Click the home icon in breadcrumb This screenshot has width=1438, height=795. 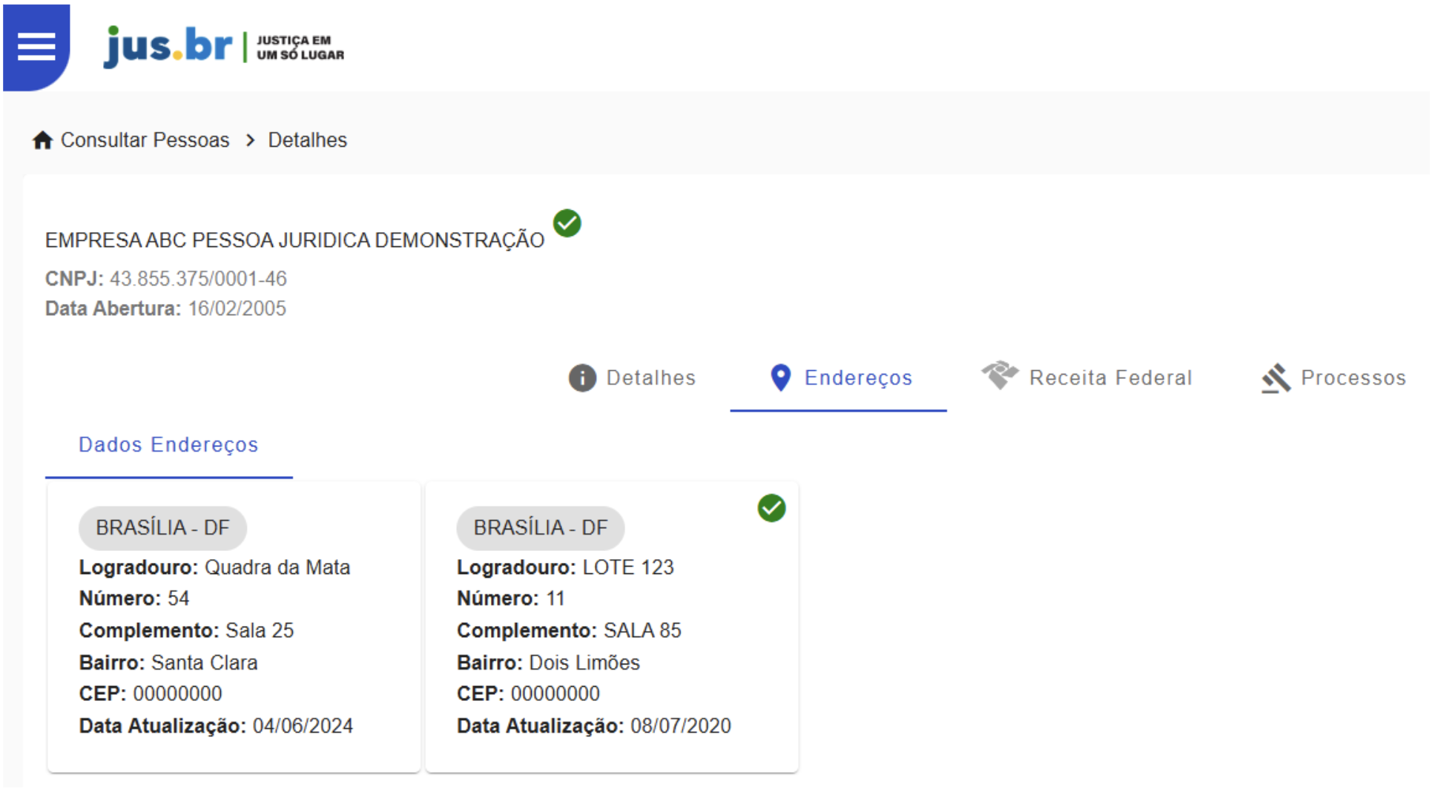(x=43, y=140)
